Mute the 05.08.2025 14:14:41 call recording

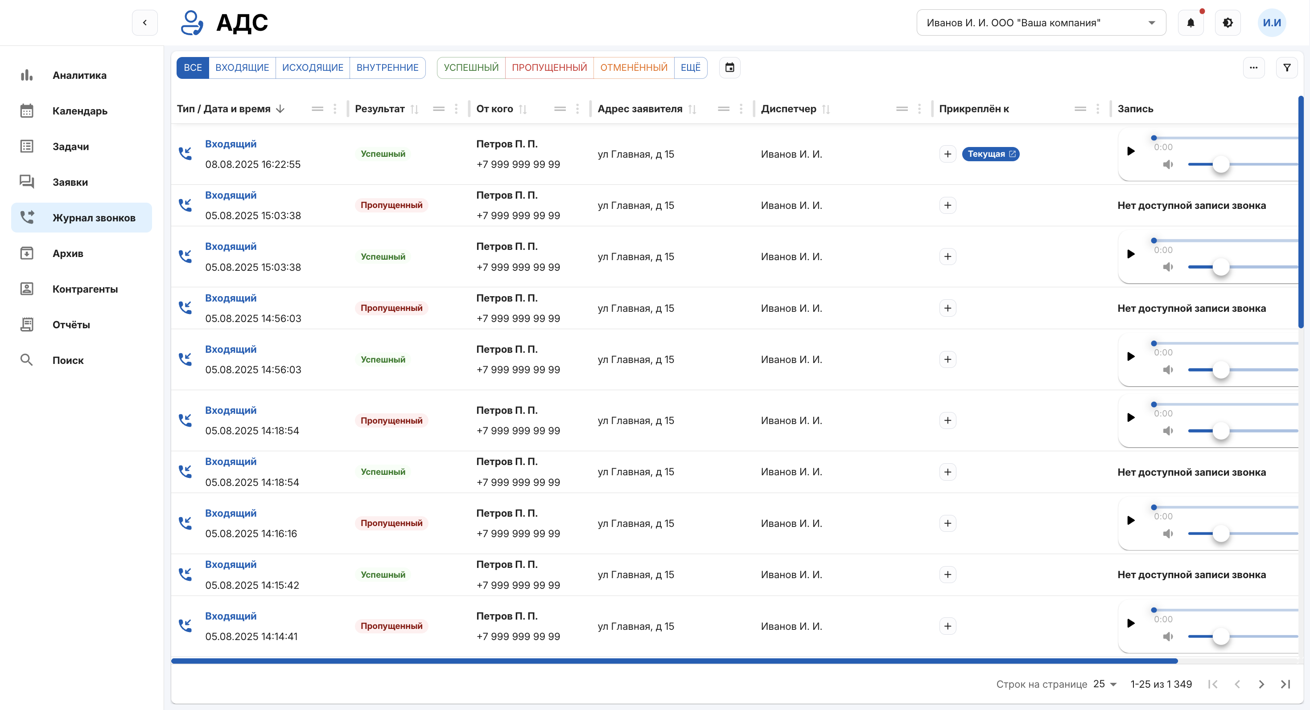tap(1168, 636)
